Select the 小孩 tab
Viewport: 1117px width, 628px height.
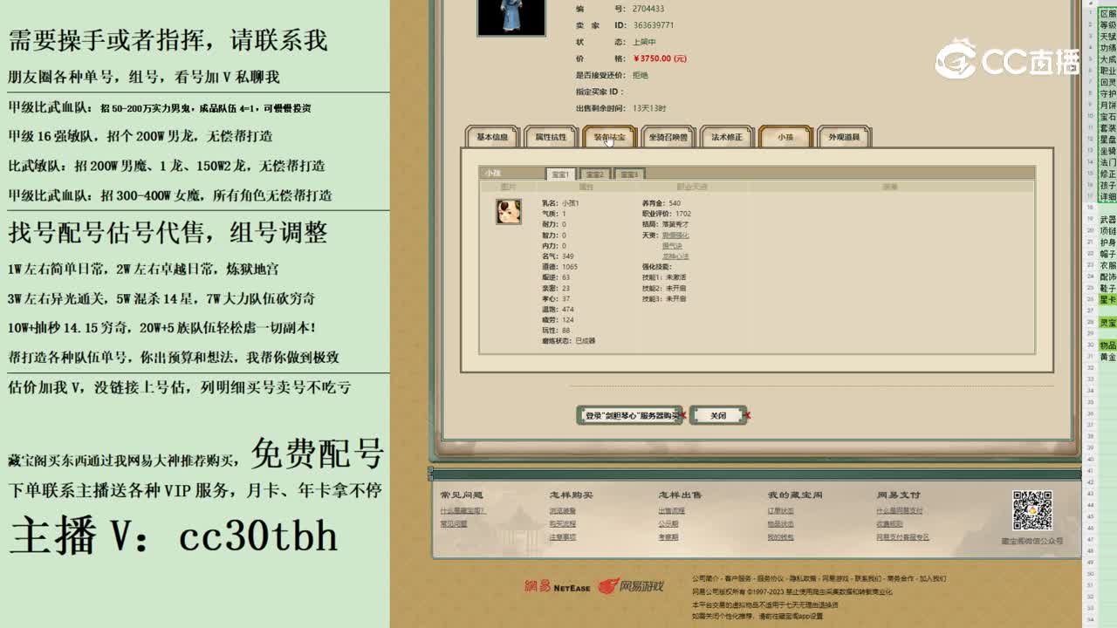(x=785, y=137)
